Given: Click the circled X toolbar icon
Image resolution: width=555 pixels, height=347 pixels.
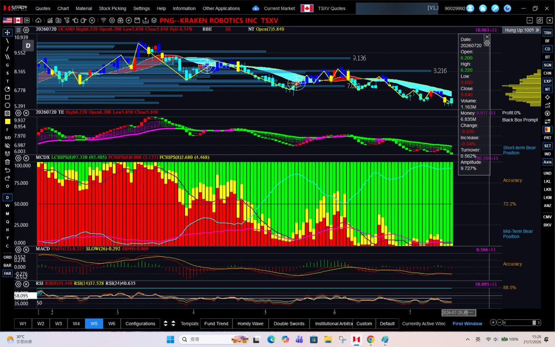Looking at the screenshot, I should click(x=92, y=20).
